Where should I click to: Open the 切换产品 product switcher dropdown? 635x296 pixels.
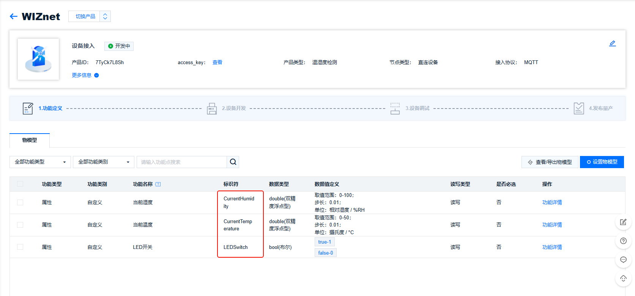click(90, 16)
